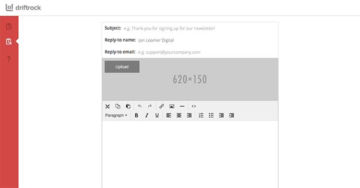
Task: Increase indent
Action: click(x=232, y=115)
